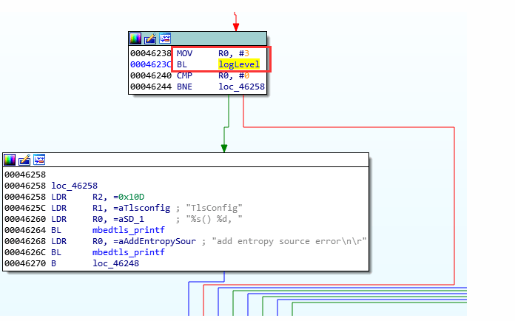515x321 pixels.
Task: Click loc_46258 operand in BNE instruction
Action: pyautogui.click(x=238, y=87)
